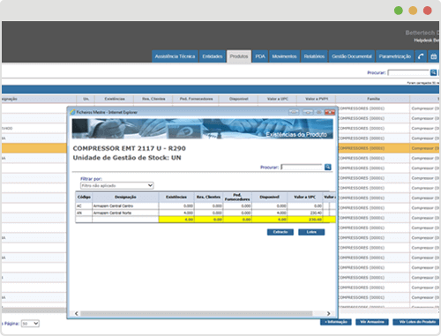The width and height of the screenshot is (441, 336).
Task: Click the popup Procurar search magnifier icon
Action: point(328,167)
